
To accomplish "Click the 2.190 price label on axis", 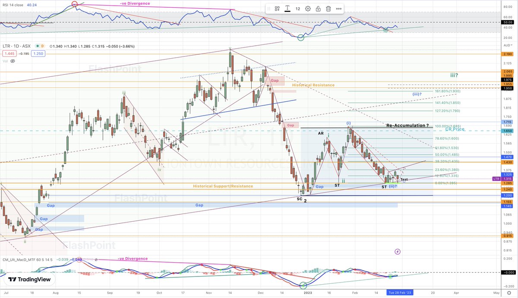I will click(x=508, y=54).
